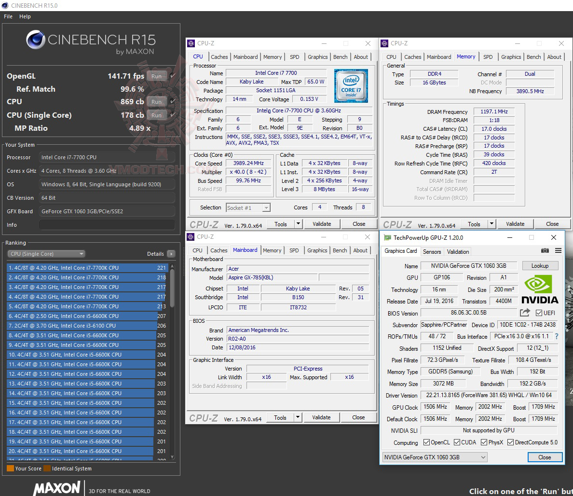Open Graphics tab in CPU-Z CPU window

point(317,56)
